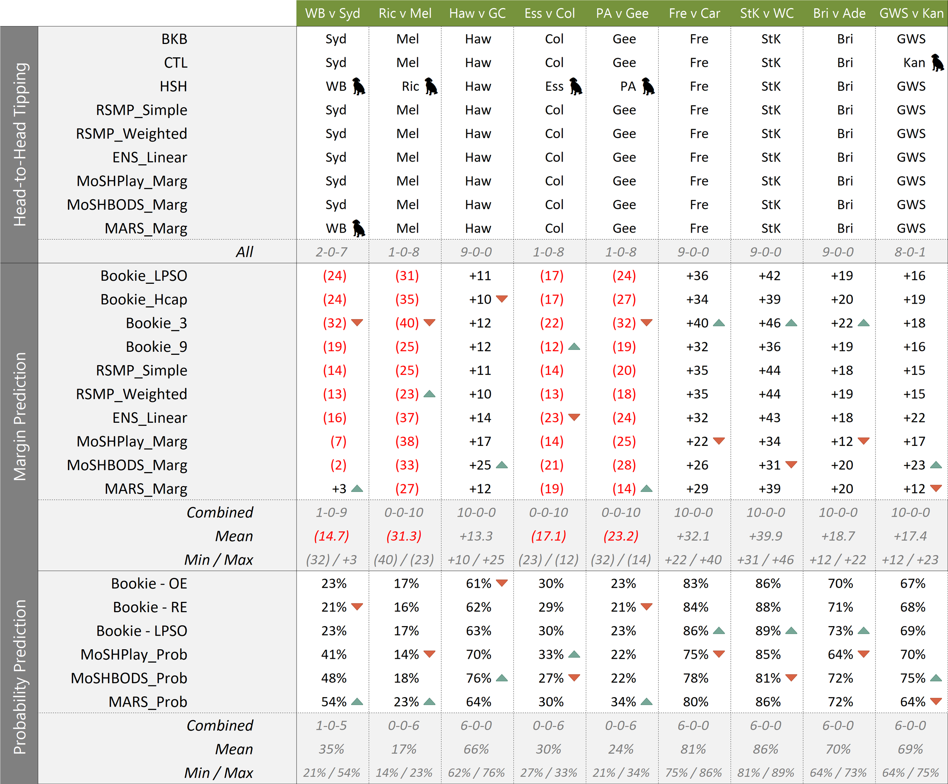The height and width of the screenshot is (784, 948).
Task: Click red down arrow next to Bookie_3 (32) in WB v Syd
Action: tap(357, 323)
